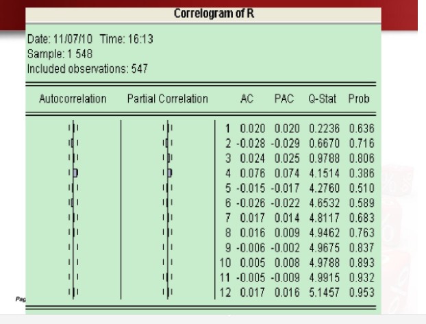Click the Partial Correlation column header
Screen dimensions: 426x324
point(168,99)
